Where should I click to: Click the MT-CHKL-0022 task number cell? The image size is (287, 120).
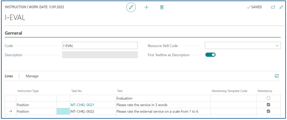point(93,111)
